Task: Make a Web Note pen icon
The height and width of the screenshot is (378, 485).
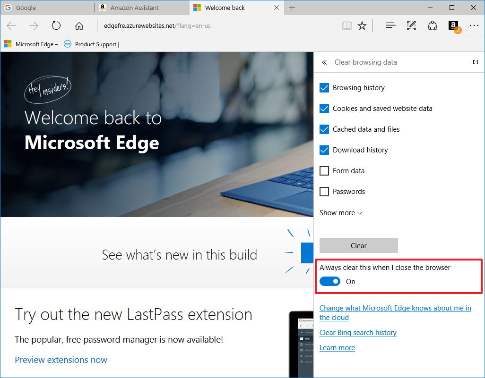Action: coord(411,25)
